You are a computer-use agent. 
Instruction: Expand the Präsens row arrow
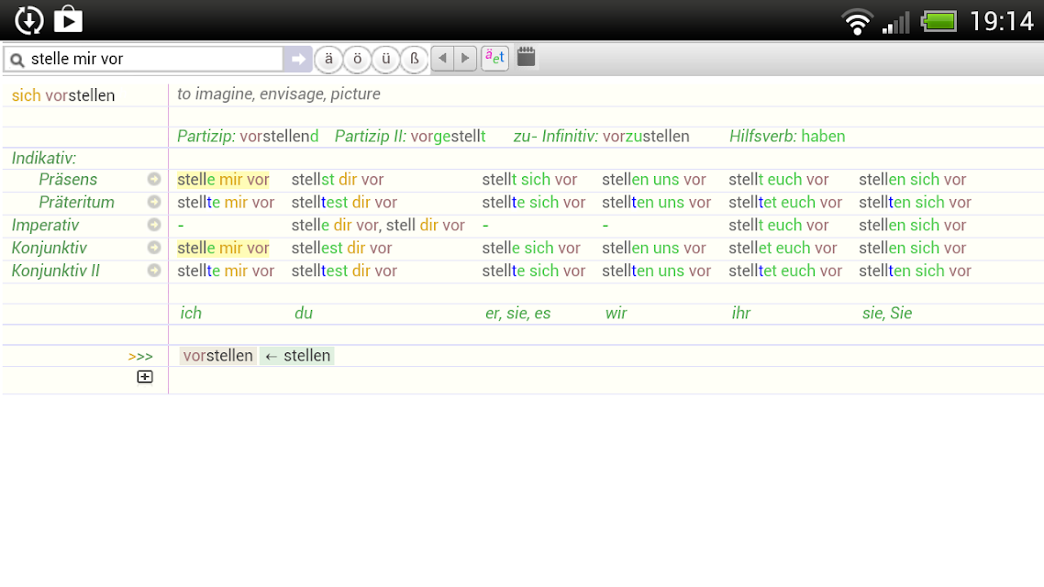154,179
